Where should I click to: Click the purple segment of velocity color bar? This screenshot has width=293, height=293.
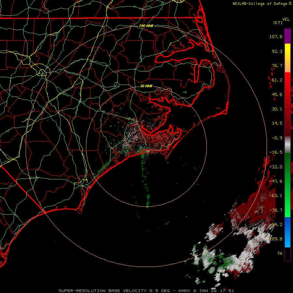coord(287,36)
